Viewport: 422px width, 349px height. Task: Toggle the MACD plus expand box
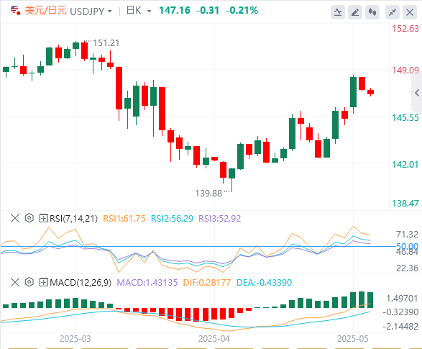click(x=43, y=282)
